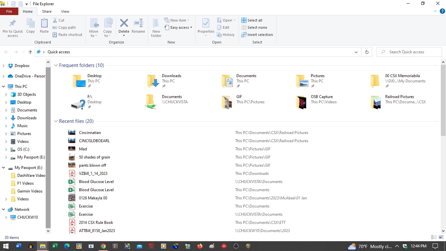The image size is (446, 251).
Task: Go up one level with the Up arrow
Action: (x=30, y=52)
